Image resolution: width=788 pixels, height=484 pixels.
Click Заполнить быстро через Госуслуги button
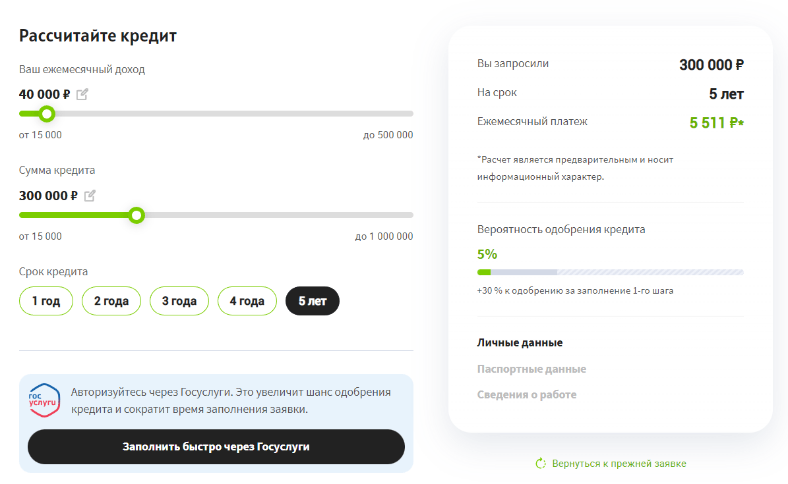216,447
